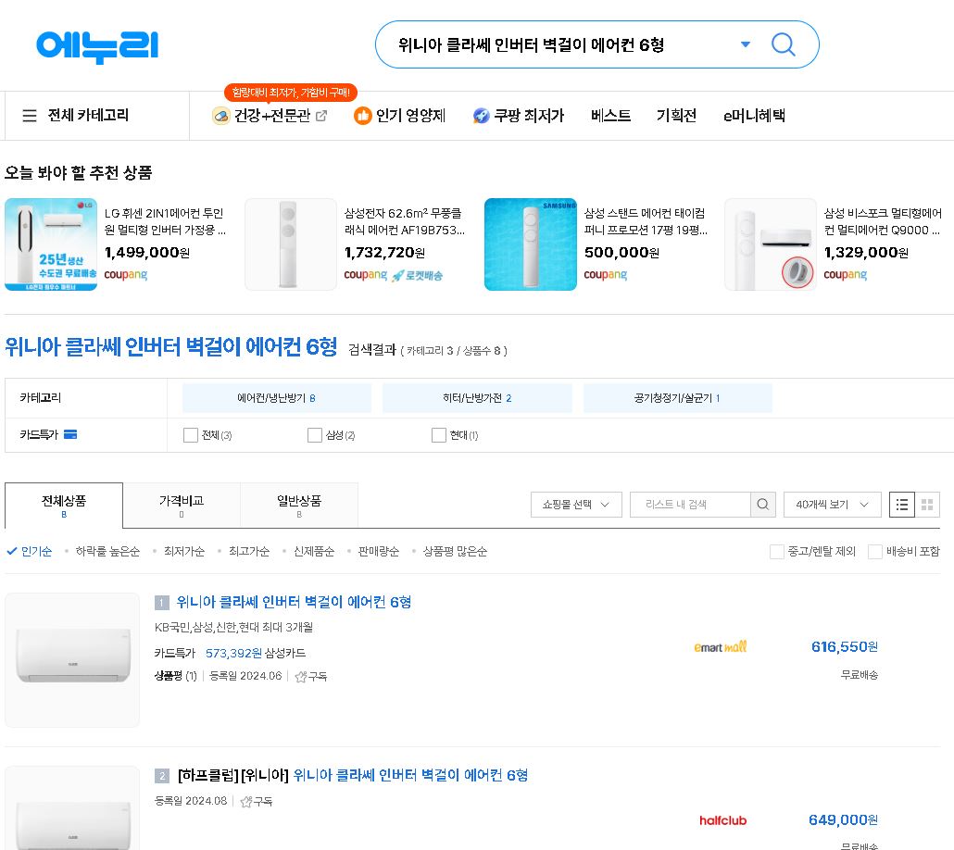954x850 pixels.
Task: Click the 함량대비 최저가 promo badge
Action: coord(291,93)
